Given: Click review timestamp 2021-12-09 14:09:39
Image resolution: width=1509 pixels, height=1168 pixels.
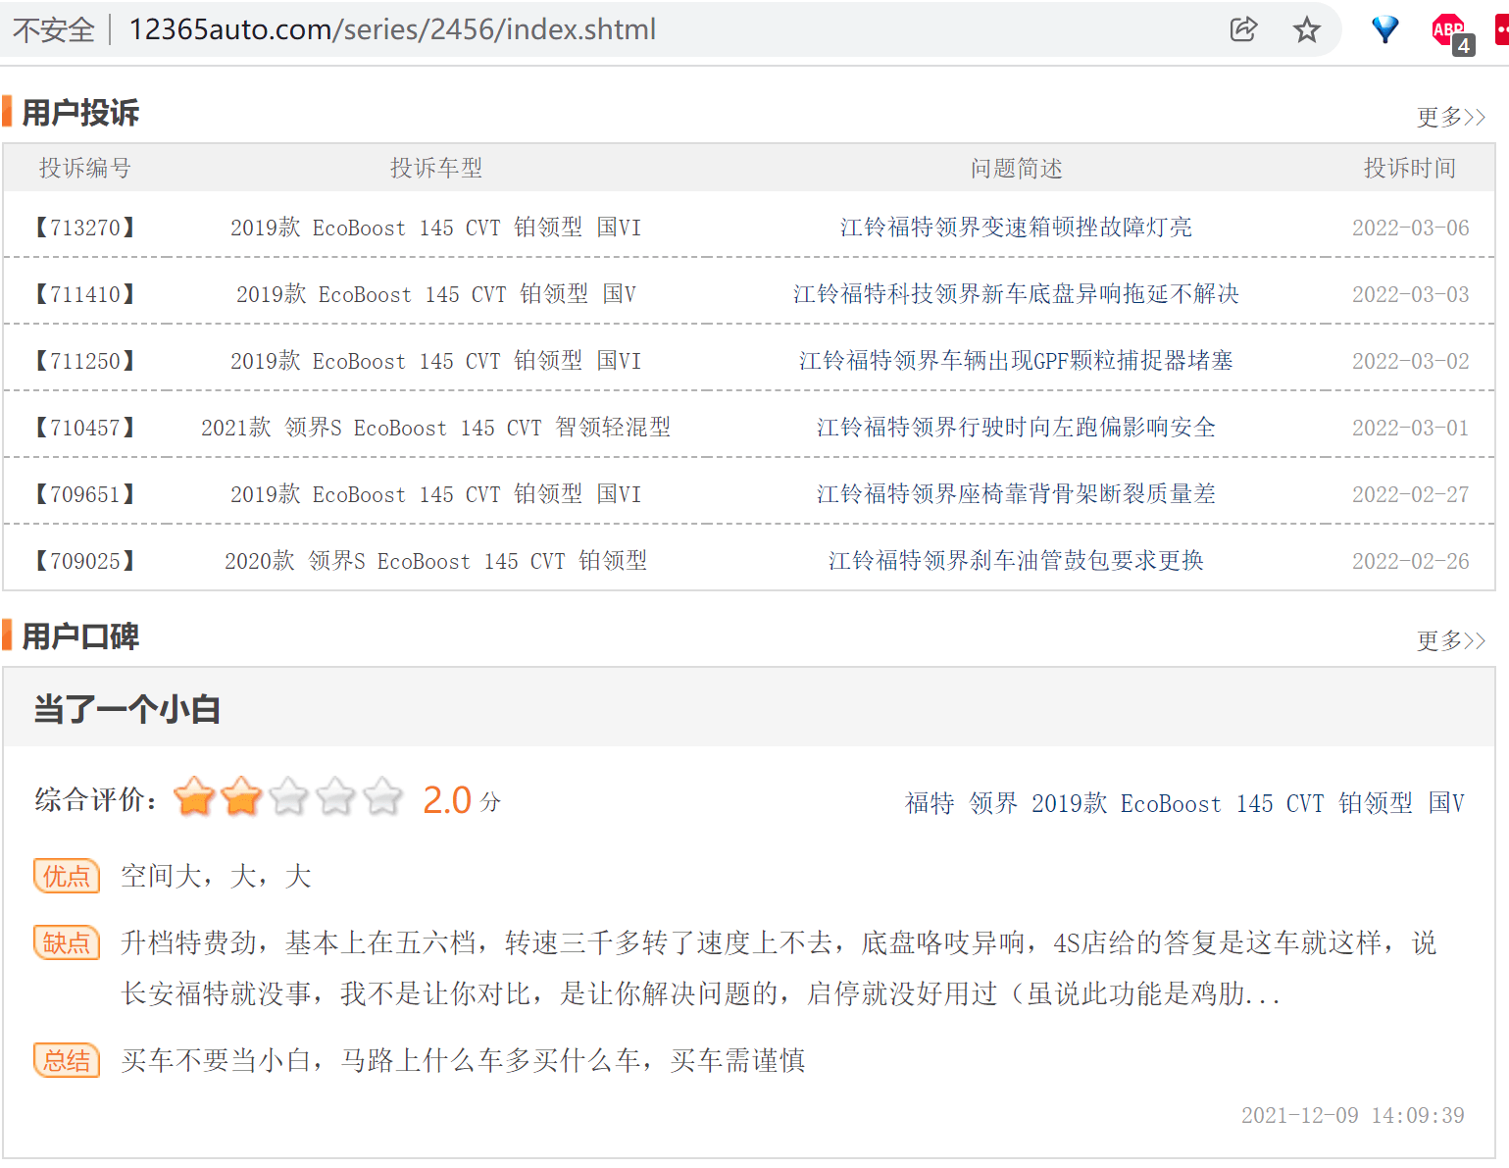Looking at the screenshot, I should coord(1353,1115).
